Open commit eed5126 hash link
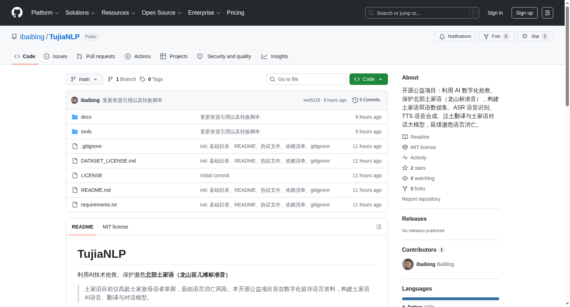Viewport: 570px width, 307px height. click(x=312, y=100)
